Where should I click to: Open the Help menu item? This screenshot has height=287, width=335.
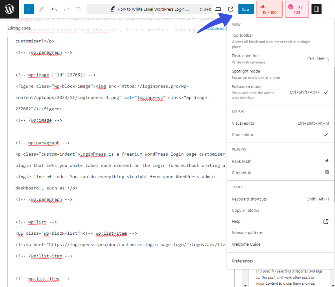click(280, 221)
